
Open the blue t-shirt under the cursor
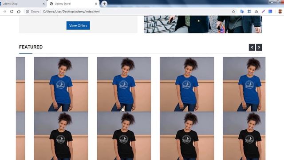(124, 84)
